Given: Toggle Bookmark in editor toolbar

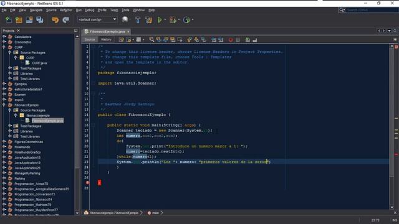Looking at the screenshot, I should (204, 40).
